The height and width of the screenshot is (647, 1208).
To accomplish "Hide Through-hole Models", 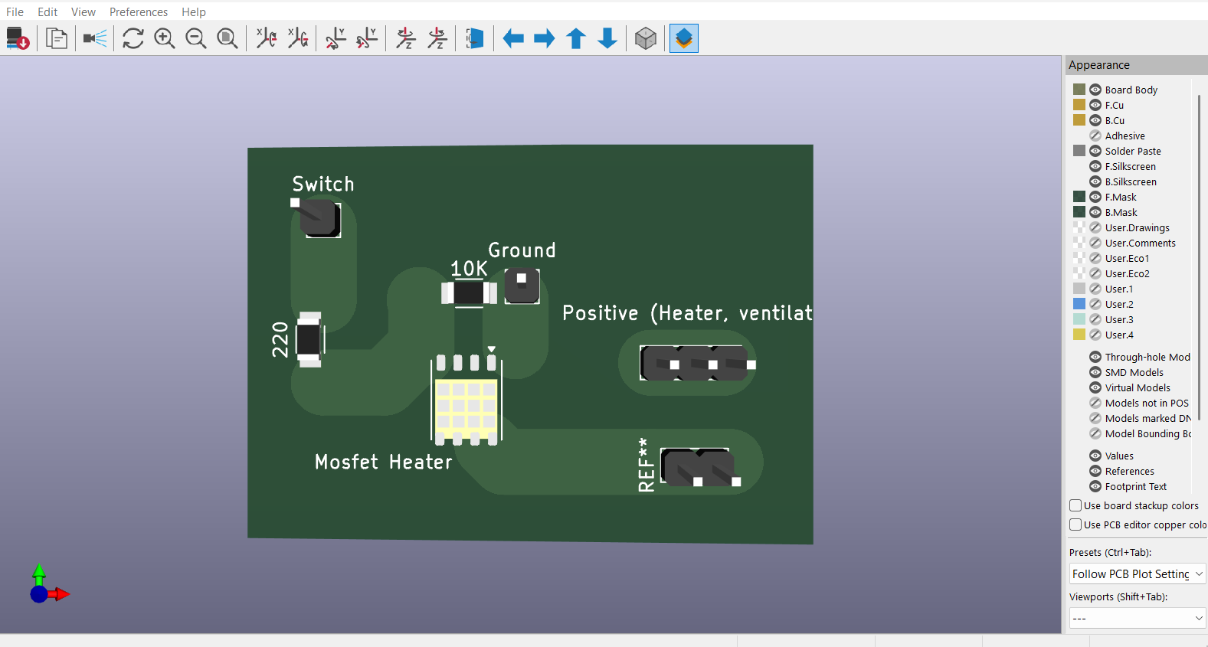I will [1095, 357].
